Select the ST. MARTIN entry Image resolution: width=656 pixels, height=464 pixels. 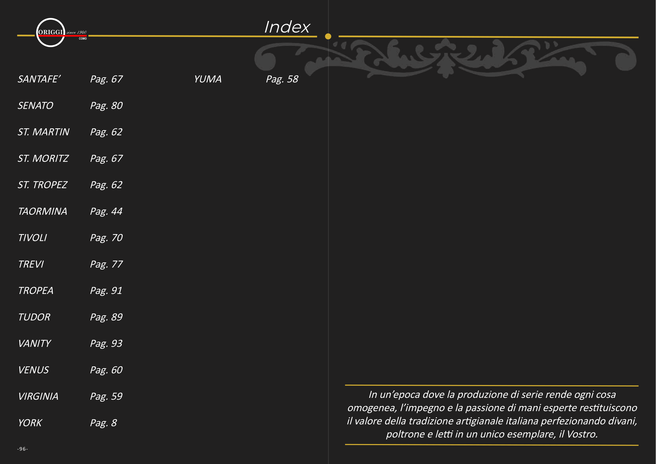tap(44, 132)
